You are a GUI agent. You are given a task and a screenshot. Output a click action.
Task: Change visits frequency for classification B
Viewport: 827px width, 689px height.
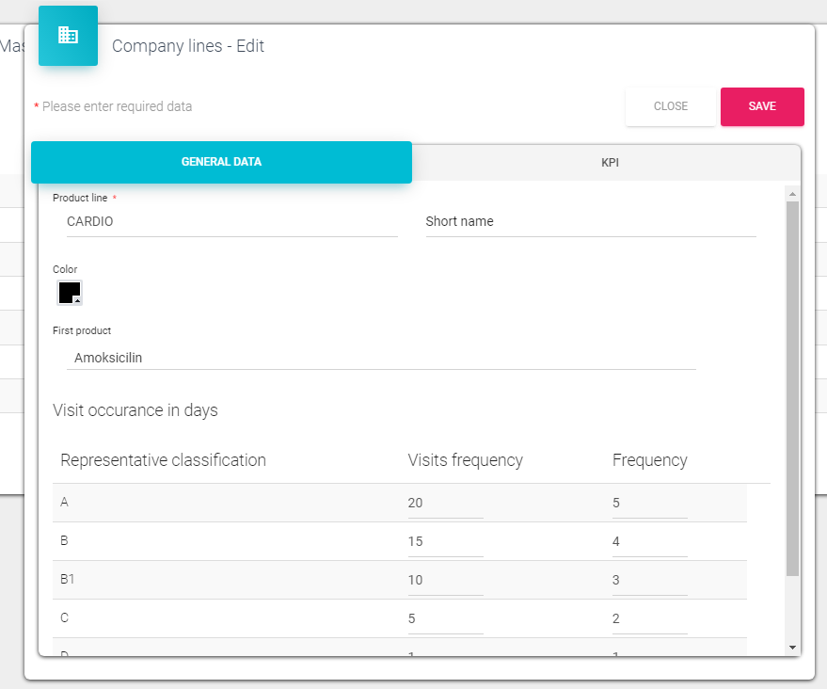coord(445,542)
